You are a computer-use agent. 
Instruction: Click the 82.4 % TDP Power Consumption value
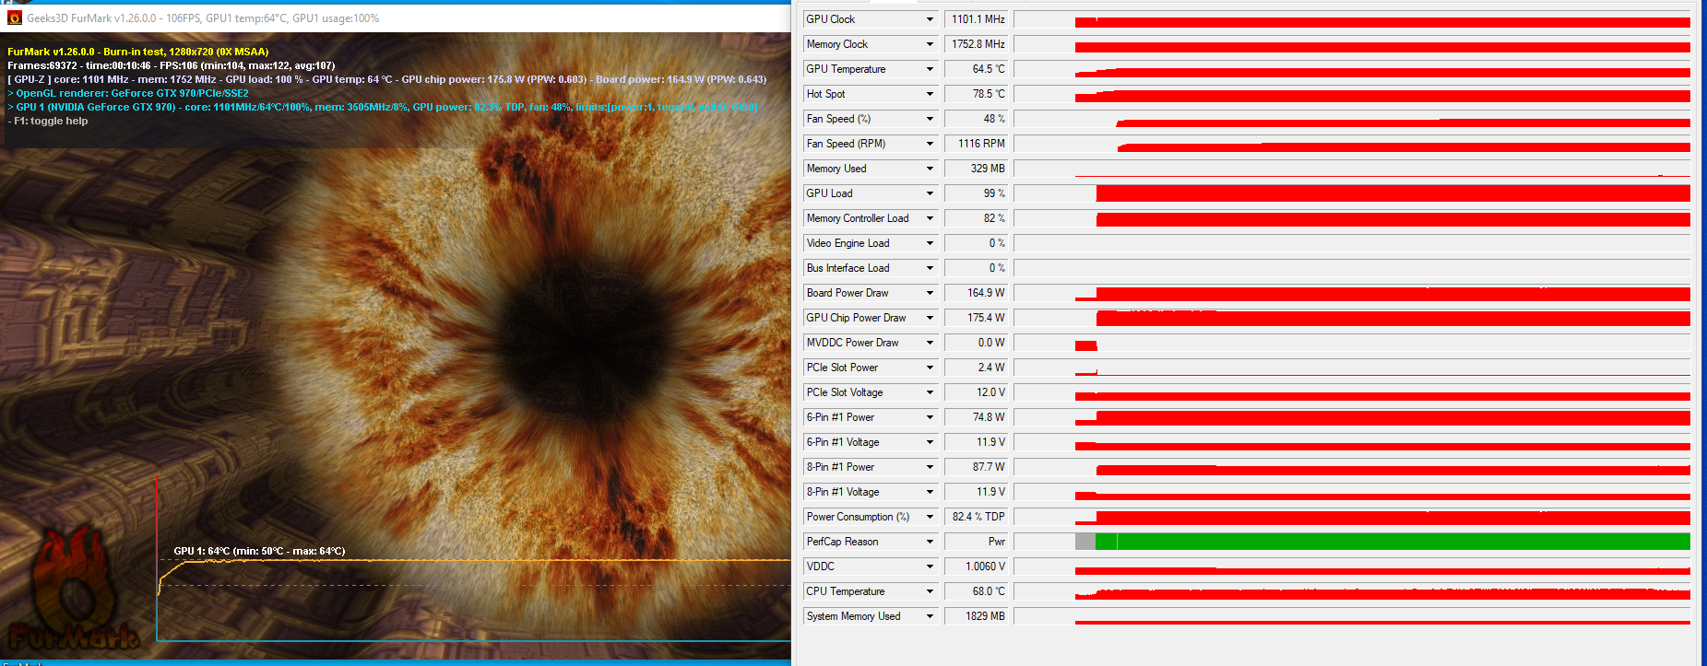point(978,517)
